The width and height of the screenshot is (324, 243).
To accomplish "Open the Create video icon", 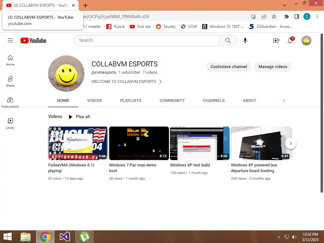I will tap(276, 40).
